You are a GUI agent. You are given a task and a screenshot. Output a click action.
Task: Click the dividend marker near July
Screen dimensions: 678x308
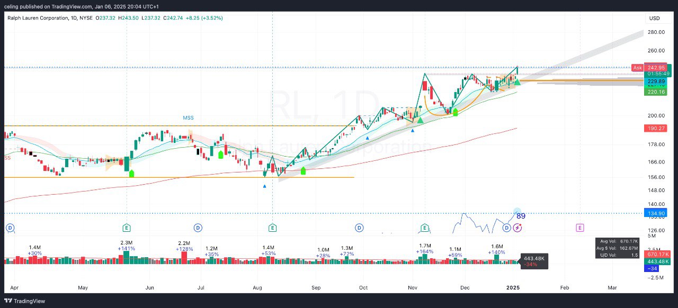coord(198,228)
